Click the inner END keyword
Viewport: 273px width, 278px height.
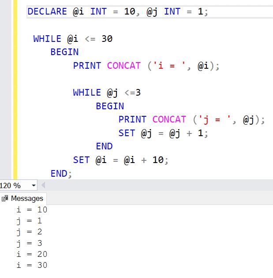coord(105,146)
